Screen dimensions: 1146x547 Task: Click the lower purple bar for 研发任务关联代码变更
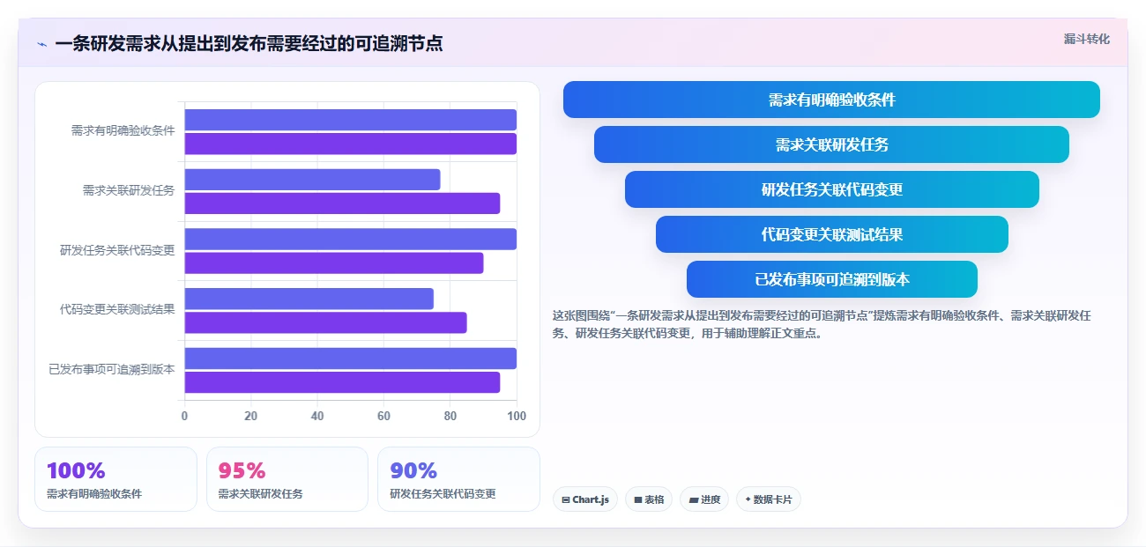tap(334, 262)
